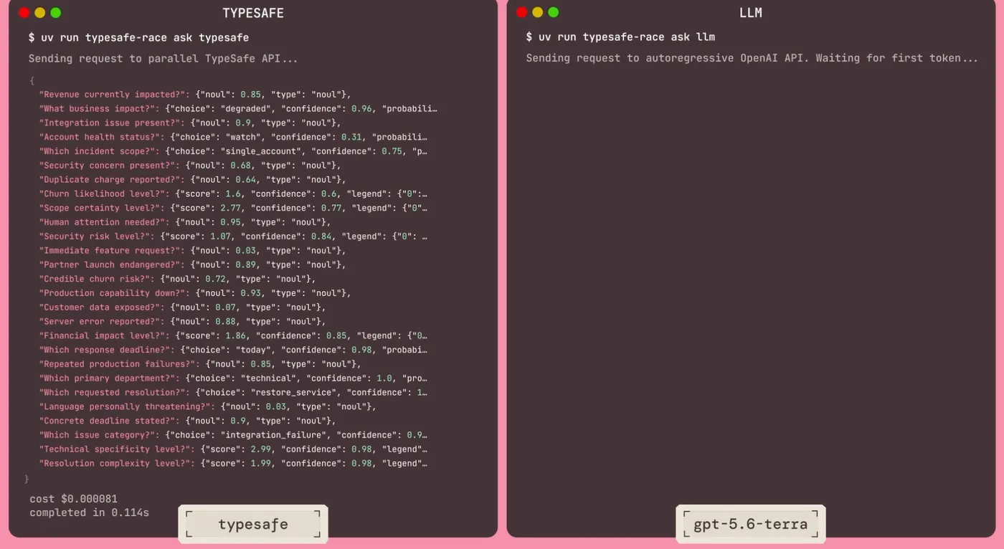
Task: Click the 'cost $0.000081' line
Action: pyautogui.click(x=73, y=499)
